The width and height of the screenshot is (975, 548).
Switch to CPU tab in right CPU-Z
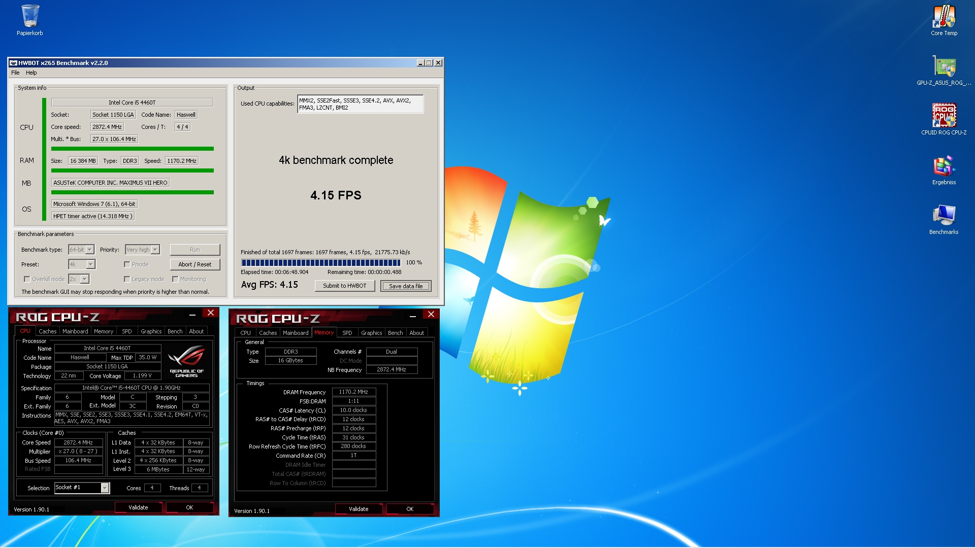(246, 333)
